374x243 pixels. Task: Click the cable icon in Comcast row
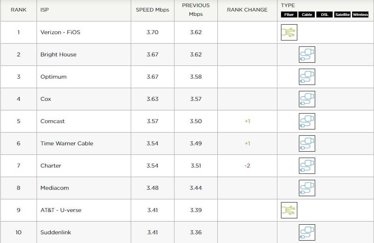(307, 121)
